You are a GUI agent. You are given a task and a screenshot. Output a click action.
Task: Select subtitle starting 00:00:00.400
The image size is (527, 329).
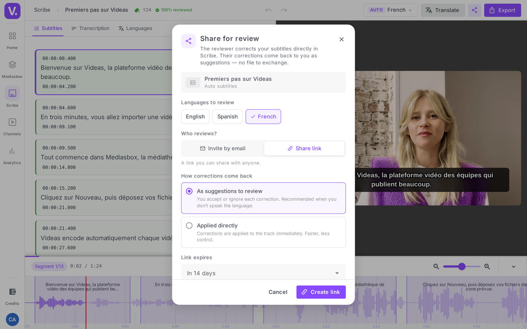pos(104,72)
